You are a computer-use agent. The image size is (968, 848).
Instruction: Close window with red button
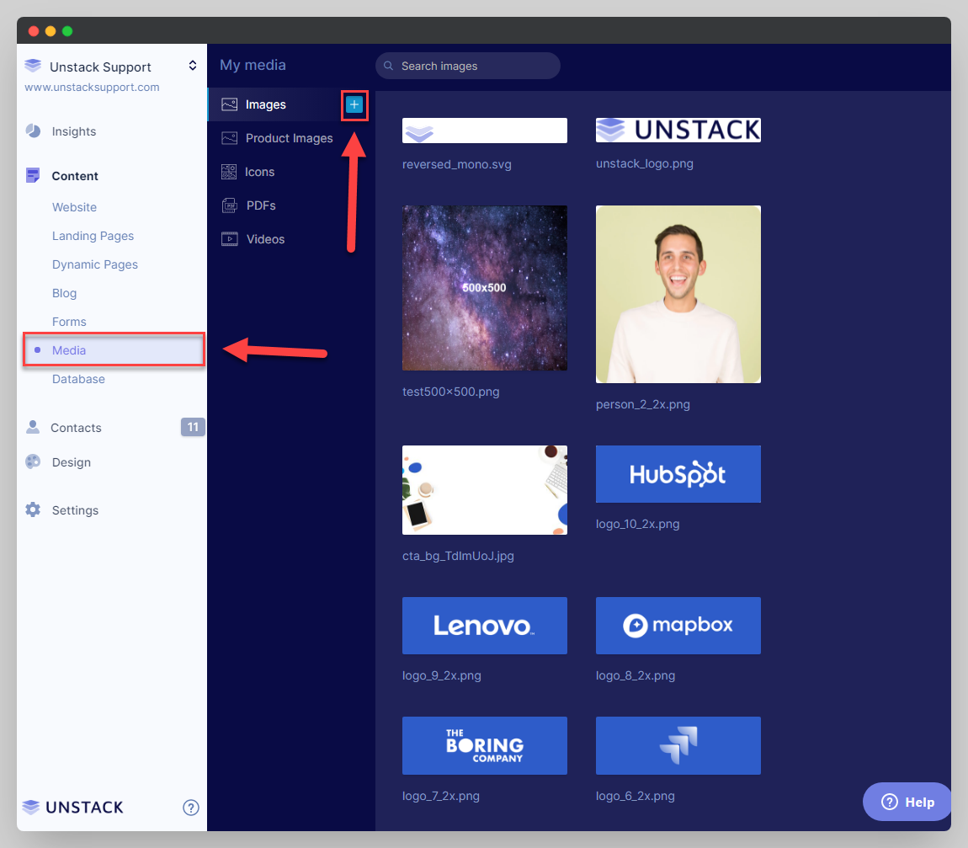point(34,31)
